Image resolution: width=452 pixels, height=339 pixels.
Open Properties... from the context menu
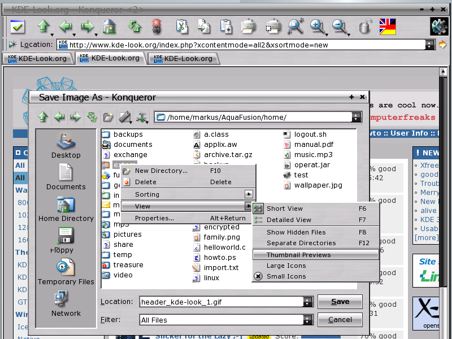pos(188,218)
